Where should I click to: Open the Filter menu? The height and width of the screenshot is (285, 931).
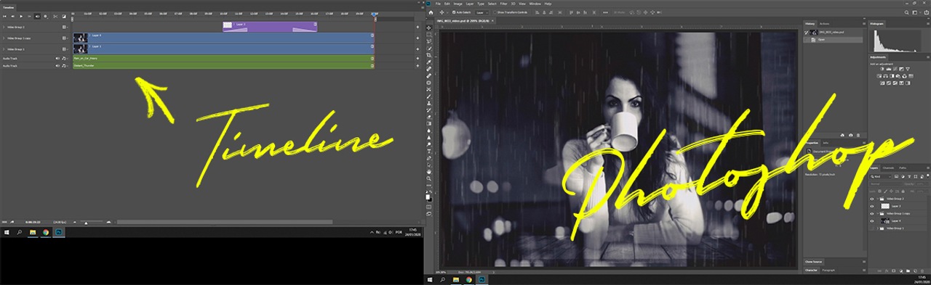pos(503,4)
